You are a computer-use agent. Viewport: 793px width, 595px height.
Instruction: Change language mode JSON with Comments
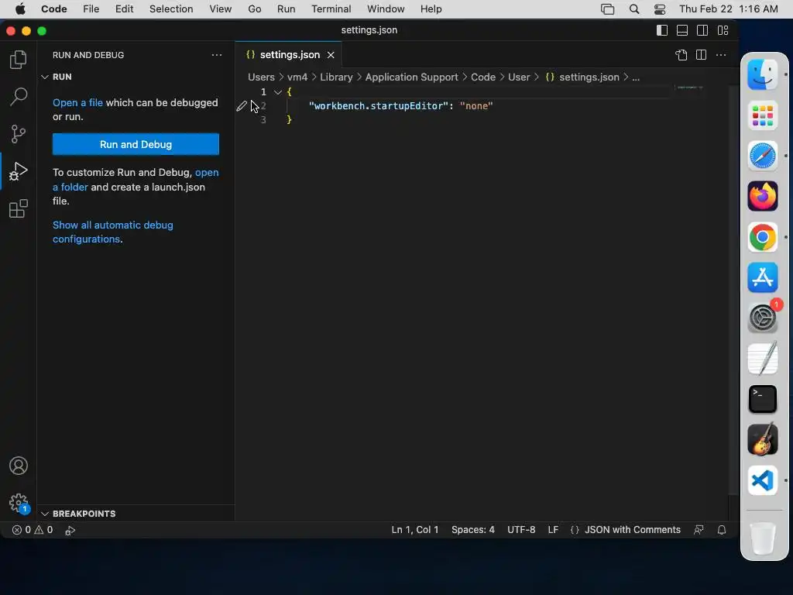632,530
